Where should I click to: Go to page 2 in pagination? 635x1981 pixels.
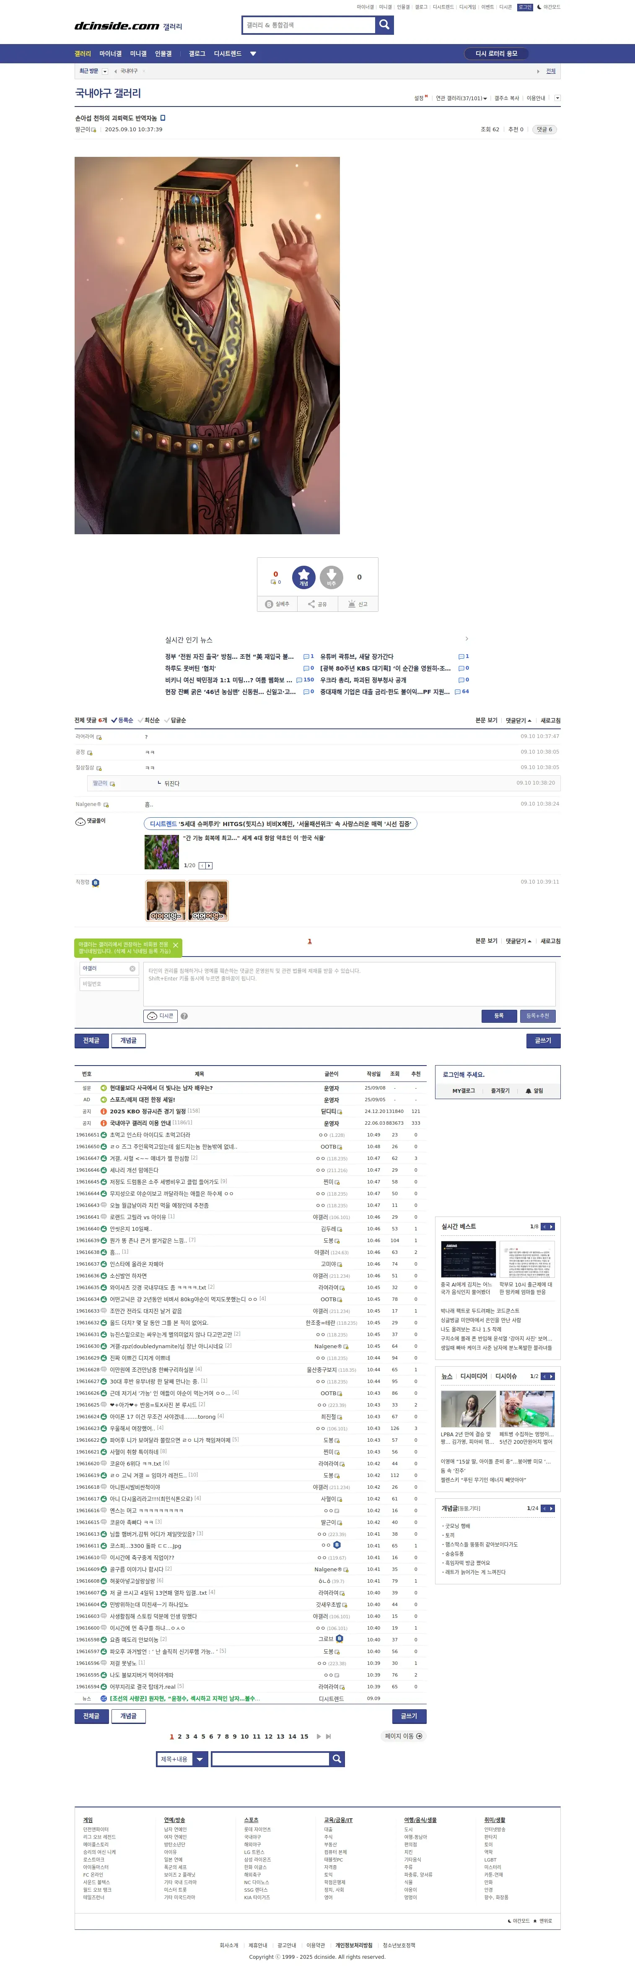(x=179, y=1736)
